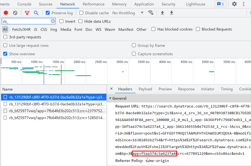Filter requests by Fetch/XHR
The width and height of the screenshot is (251, 166).
21,29
